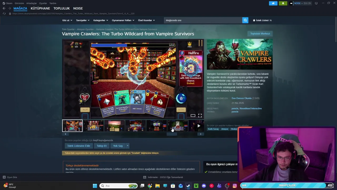
Task: Open screenshot in fullscreen view
Action: (200, 116)
